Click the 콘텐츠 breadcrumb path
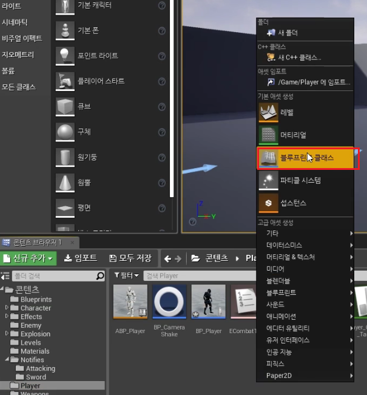 point(217,258)
